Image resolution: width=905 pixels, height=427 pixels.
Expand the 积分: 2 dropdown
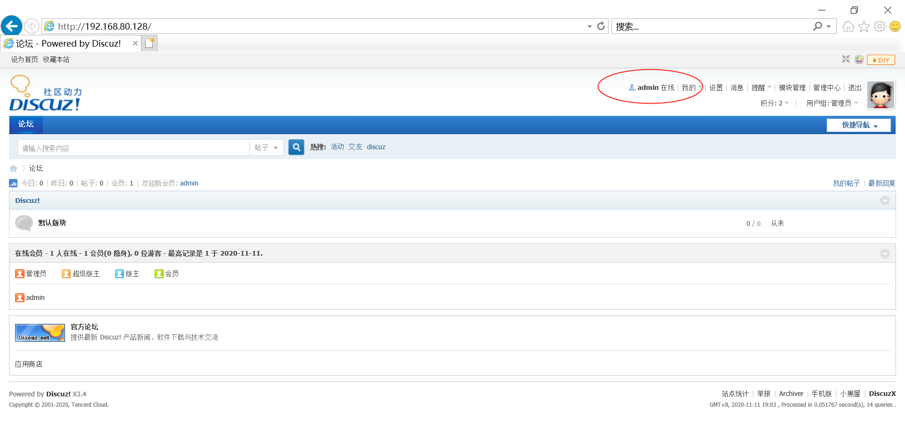tap(774, 103)
